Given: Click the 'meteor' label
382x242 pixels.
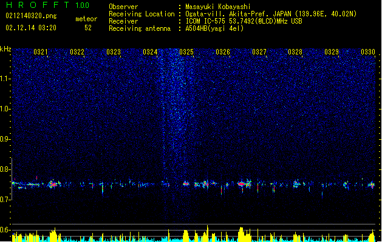Looking at the screenshot, I should (x=86, y=19).
